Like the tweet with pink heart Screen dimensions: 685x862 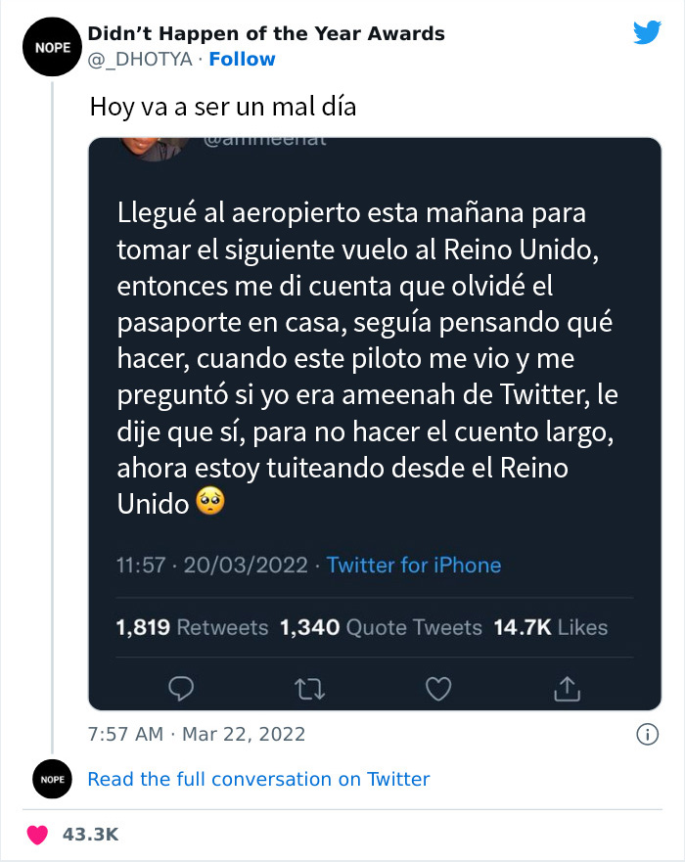[37, 835]
